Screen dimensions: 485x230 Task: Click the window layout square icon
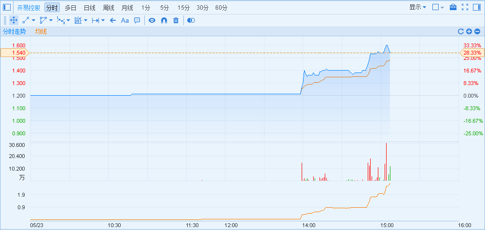coord(435,7)
